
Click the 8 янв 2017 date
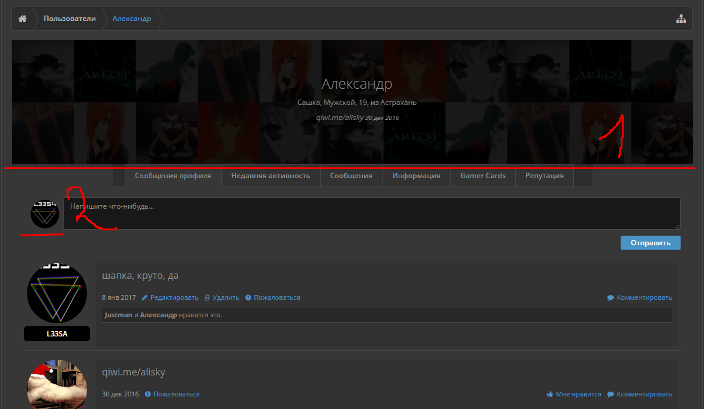119,297
